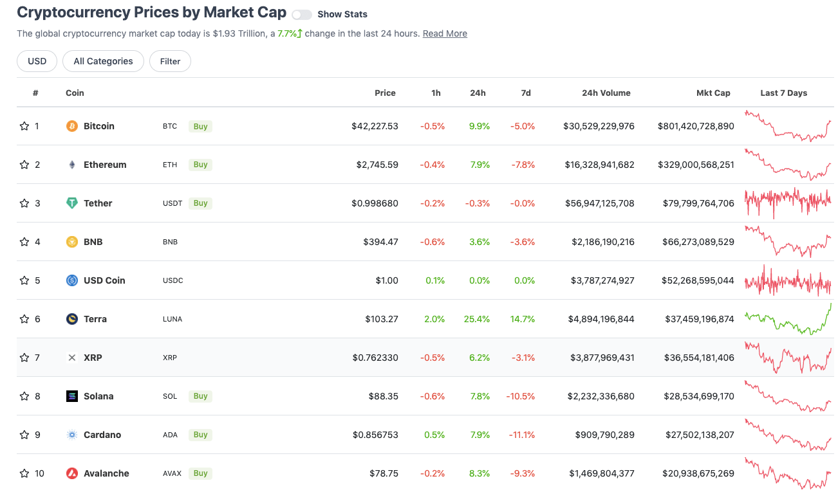Buy Tether using its Buy button
Viewport: 838px width, 492px height.
(x=201, y=203)
